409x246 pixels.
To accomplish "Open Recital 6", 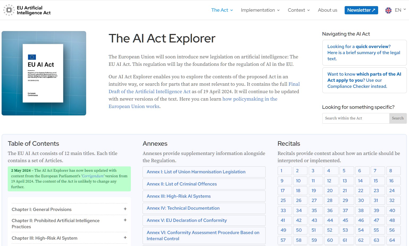I will [x=362, y=171].
